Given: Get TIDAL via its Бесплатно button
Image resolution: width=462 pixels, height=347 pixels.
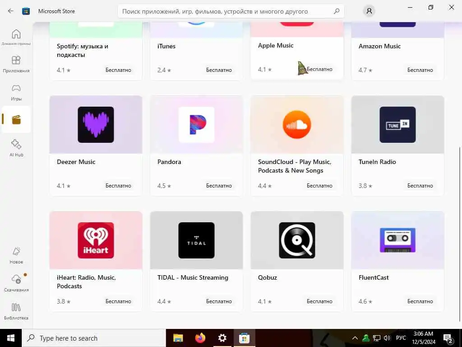Looking at the screenshot, I should point(219,301).
